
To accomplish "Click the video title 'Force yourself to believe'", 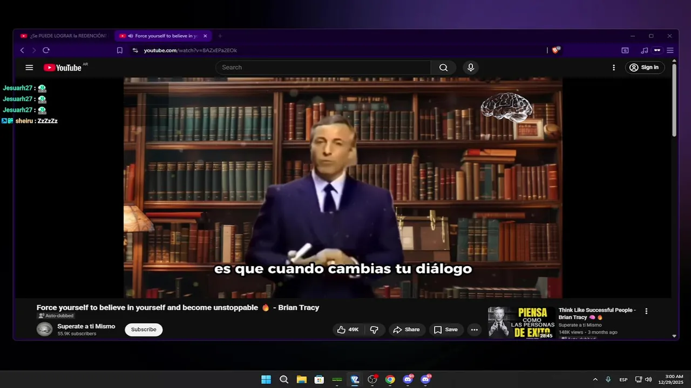I will [178, 308].
